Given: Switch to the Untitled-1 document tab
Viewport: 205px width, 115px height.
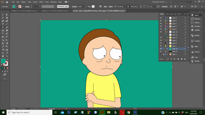Looking at the screenshot, I should (x=24, y=11).
